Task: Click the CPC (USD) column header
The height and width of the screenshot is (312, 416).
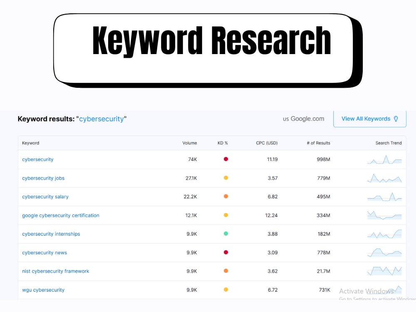Action: click(x=267, y=143)
